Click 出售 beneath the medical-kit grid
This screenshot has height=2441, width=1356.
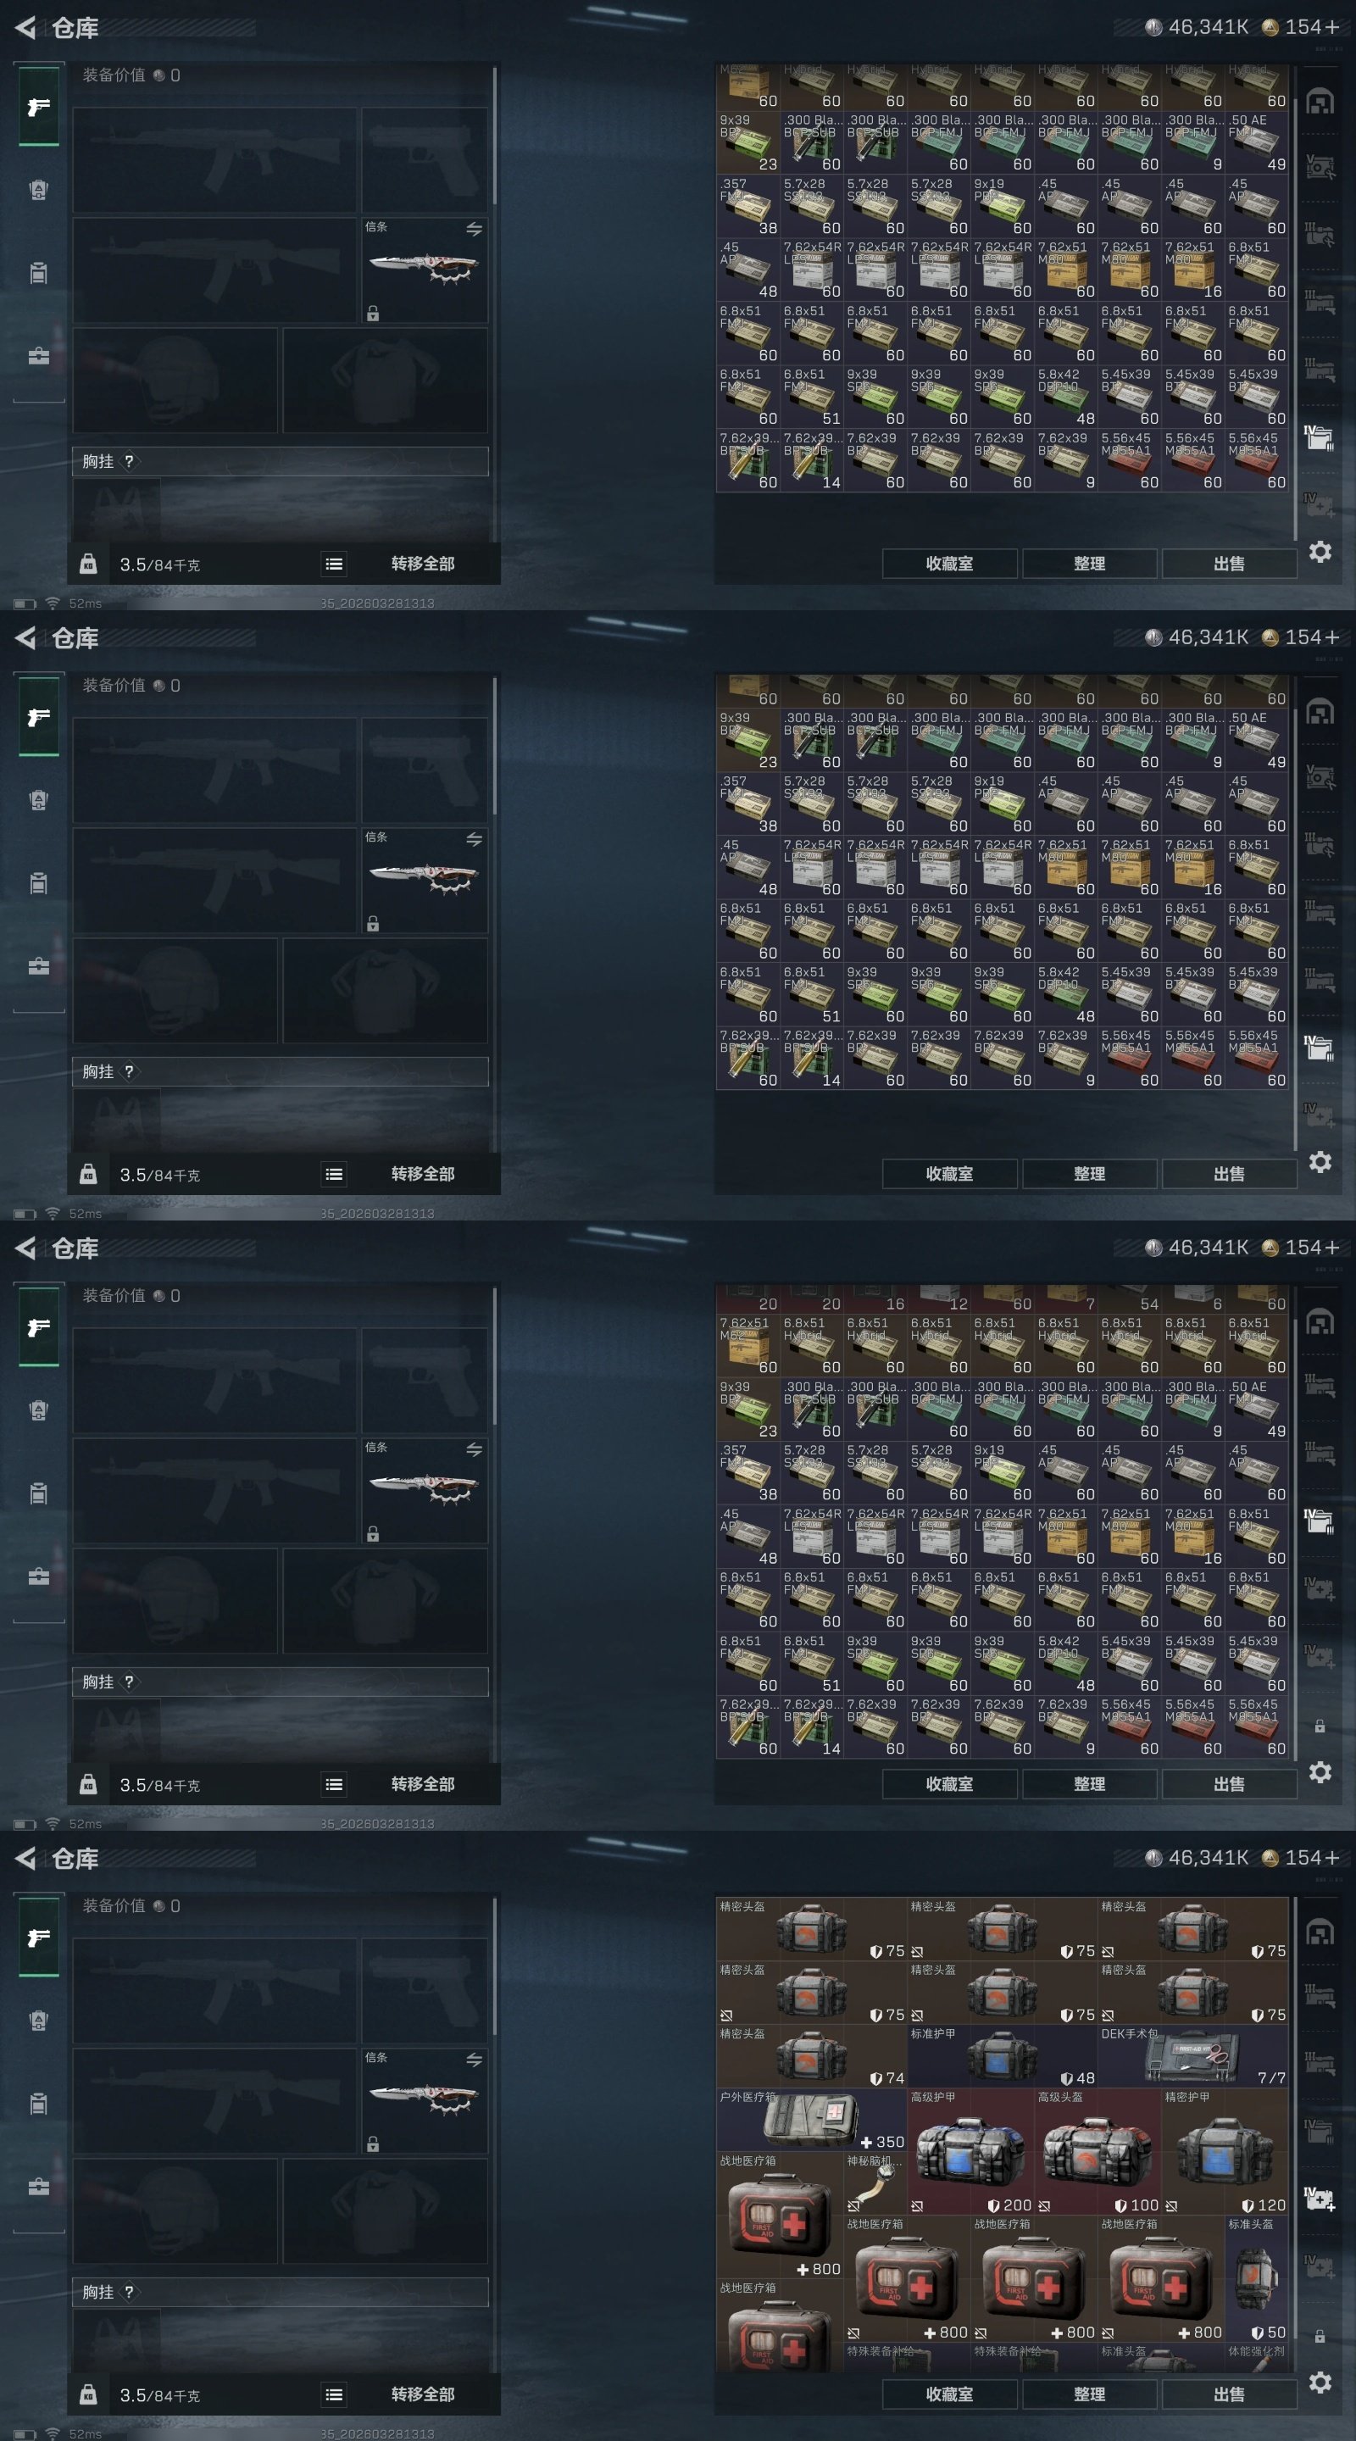tap(1229, 2394)
